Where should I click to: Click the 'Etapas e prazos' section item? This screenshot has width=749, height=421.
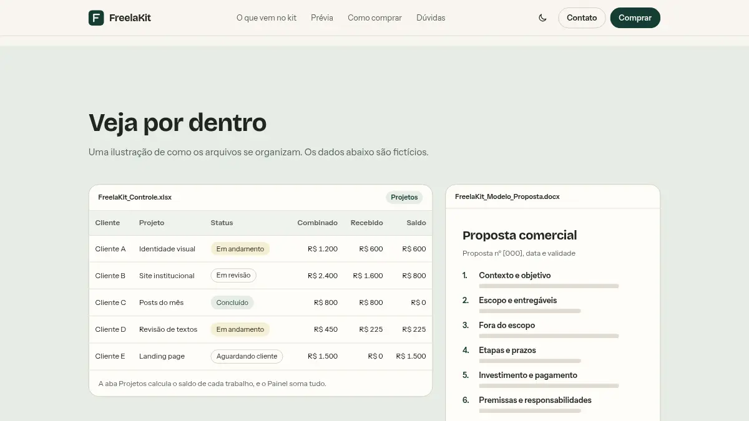click(507, 350)
